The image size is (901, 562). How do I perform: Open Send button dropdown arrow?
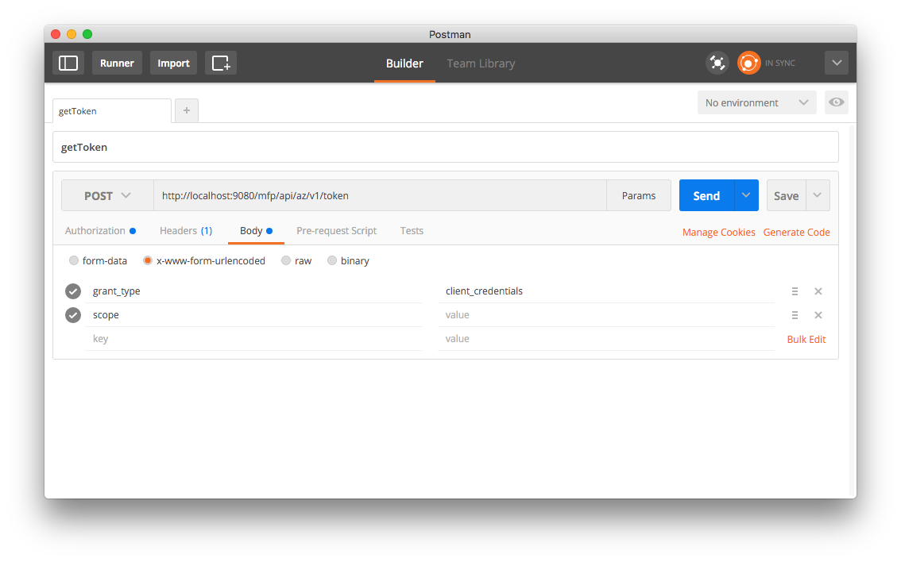click(x=746, y=196)
